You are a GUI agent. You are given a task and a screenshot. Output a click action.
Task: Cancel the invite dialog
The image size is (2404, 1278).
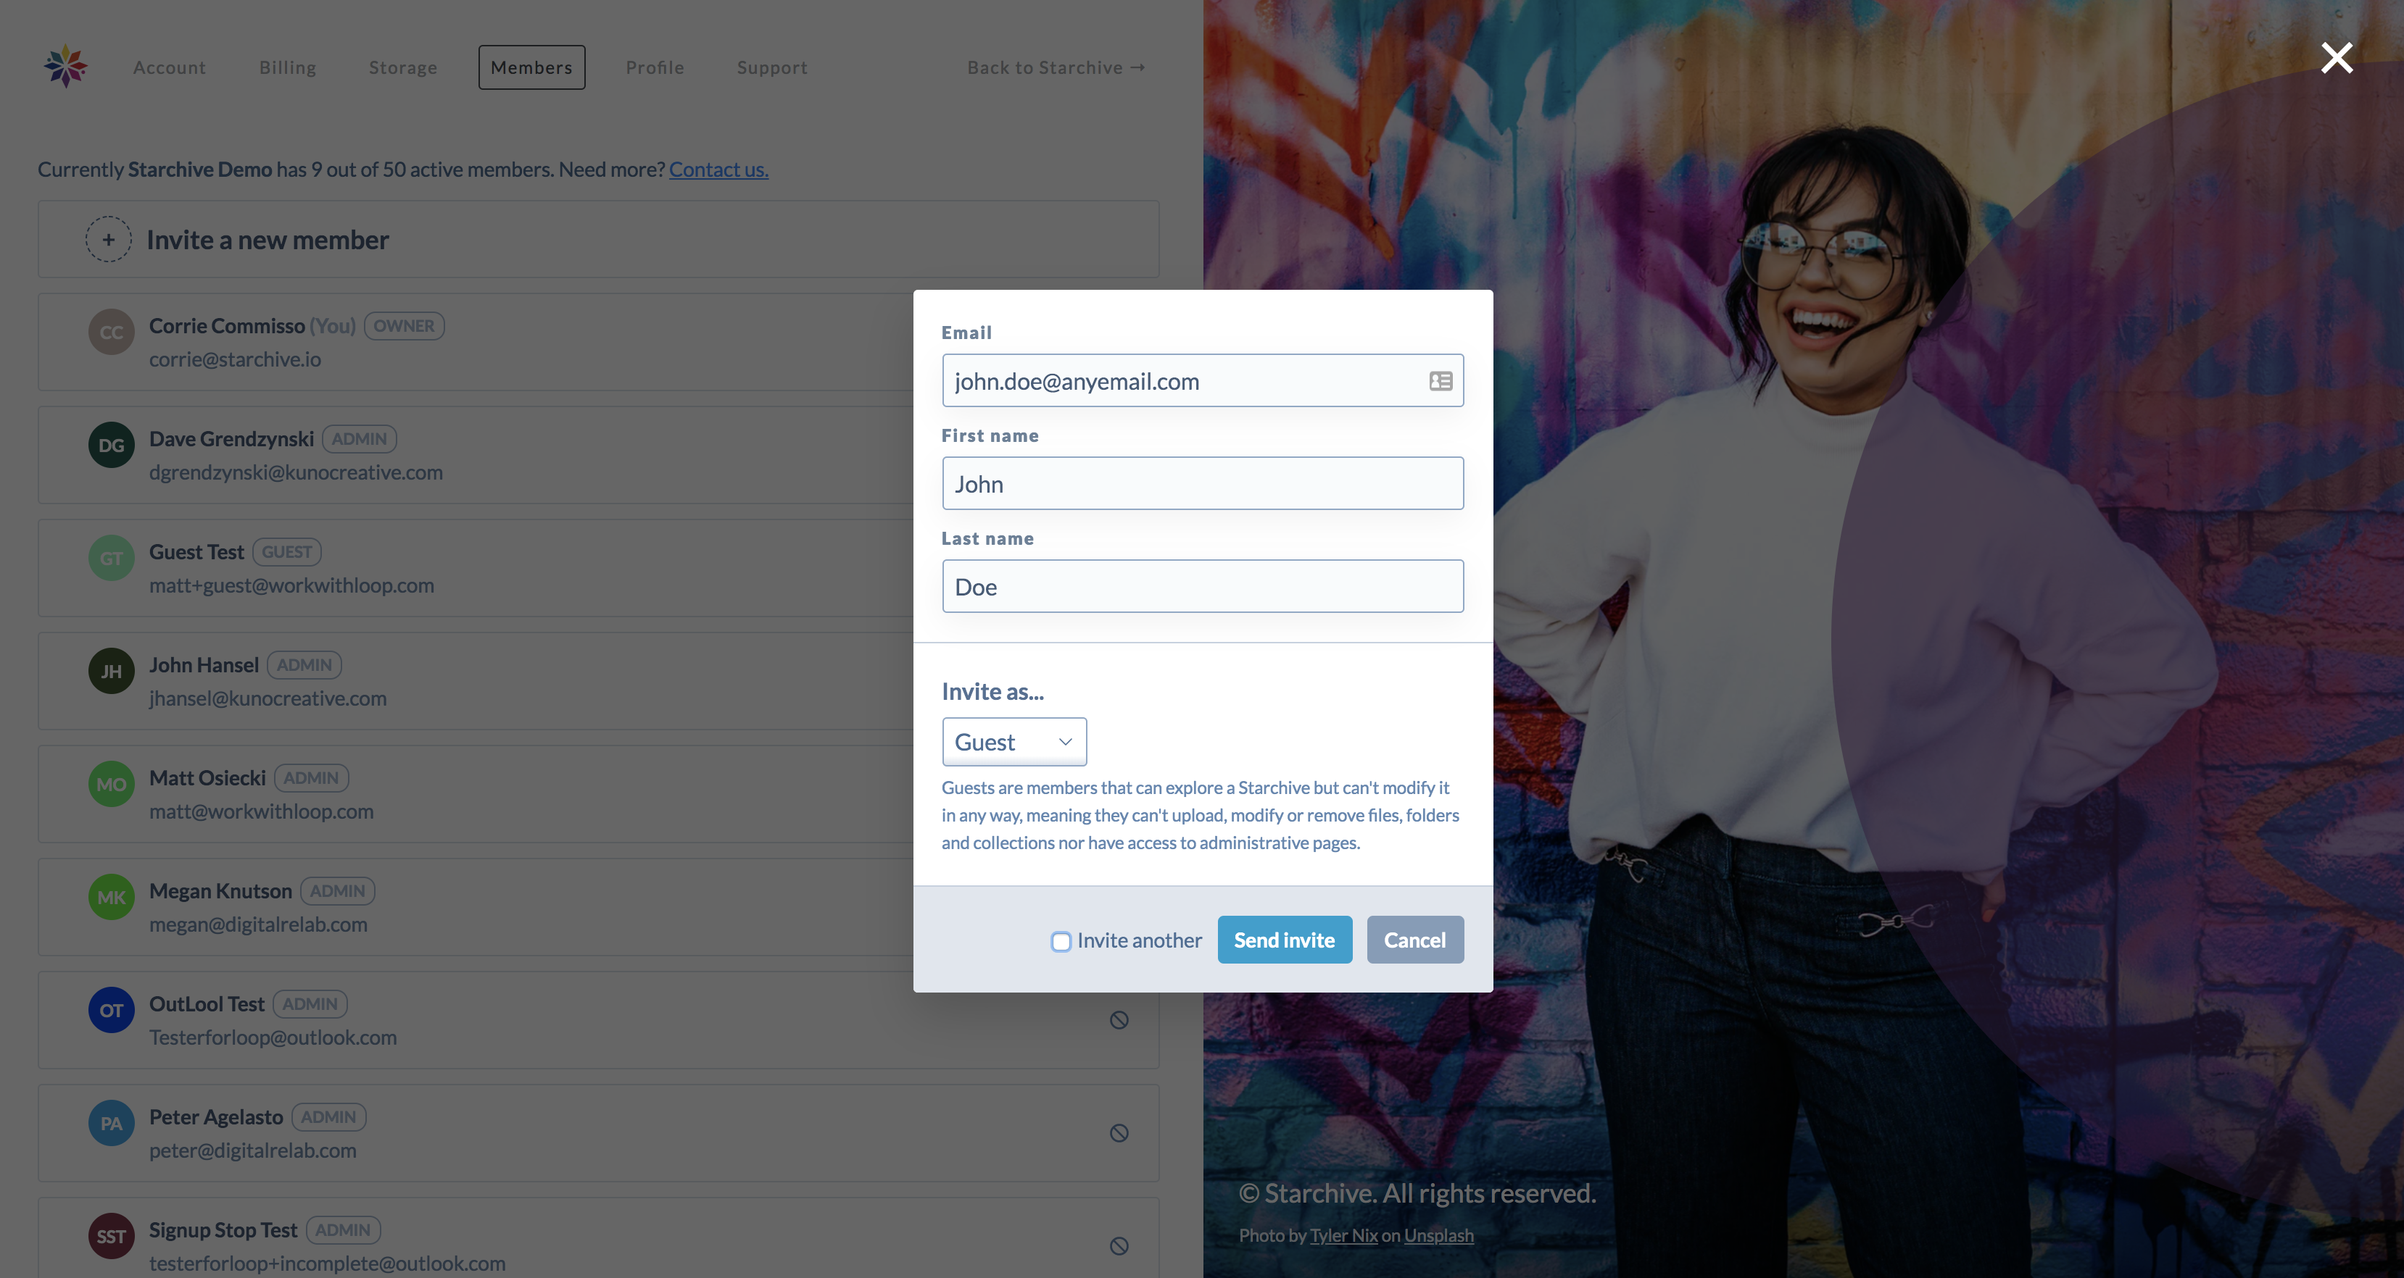point(1414,940)
